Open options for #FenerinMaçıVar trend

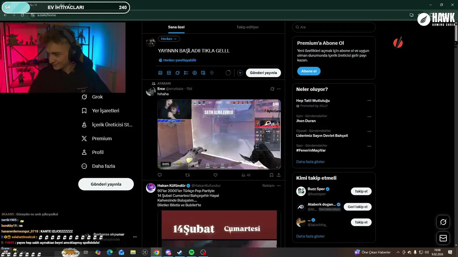click(x=369, y=146)
